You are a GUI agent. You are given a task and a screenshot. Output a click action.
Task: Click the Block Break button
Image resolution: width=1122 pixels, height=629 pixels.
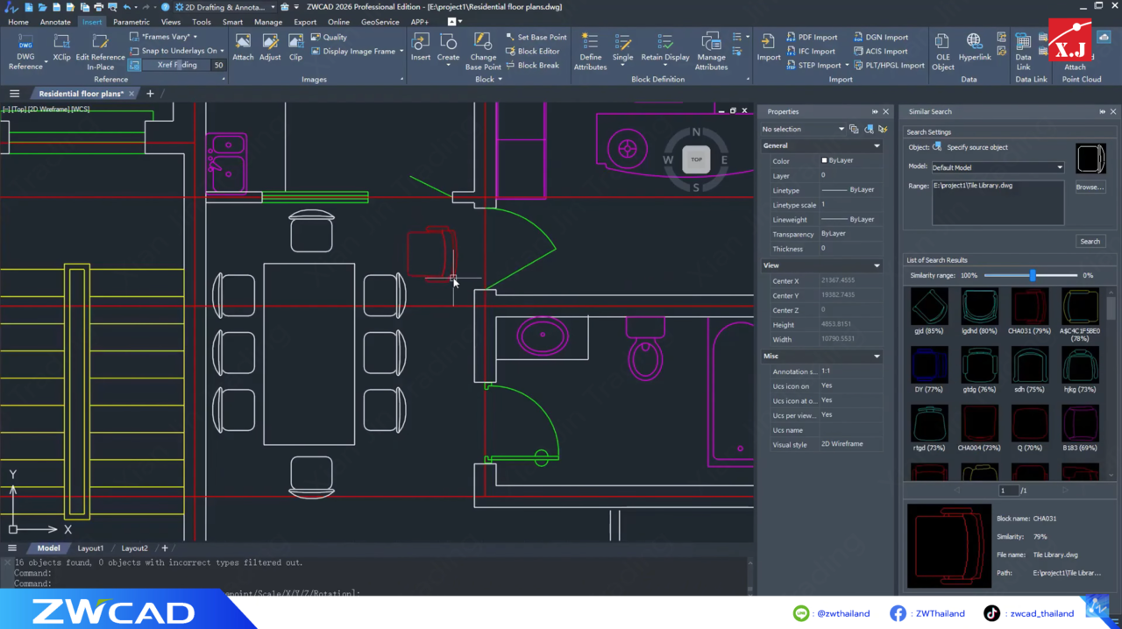click(533, 65)
